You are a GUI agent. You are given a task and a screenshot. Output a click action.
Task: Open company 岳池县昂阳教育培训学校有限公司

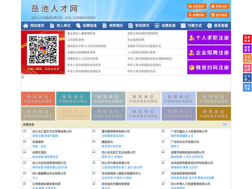(x=192, y=163)
